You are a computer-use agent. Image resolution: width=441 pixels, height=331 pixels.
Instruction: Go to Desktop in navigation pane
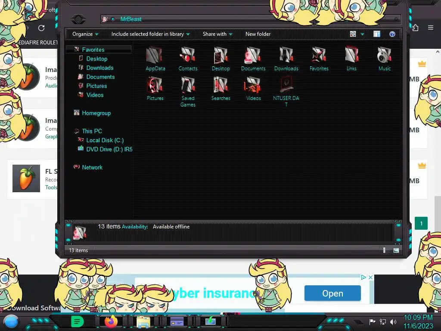[97, 59]
